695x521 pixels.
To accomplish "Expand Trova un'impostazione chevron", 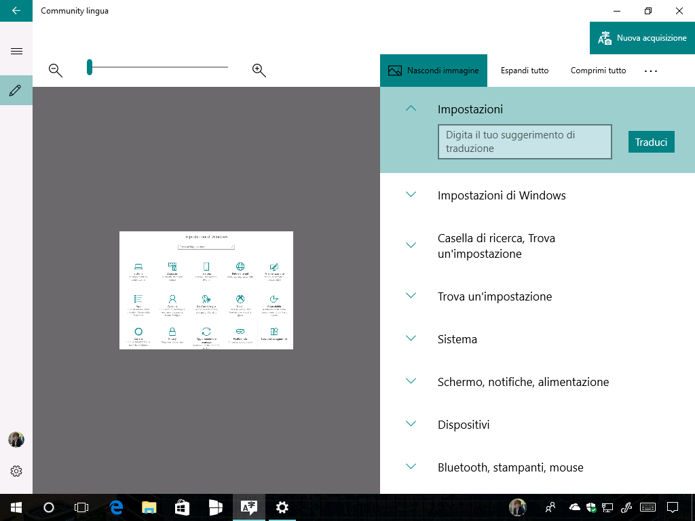I will pyautogui.click(x=411, y=296).
